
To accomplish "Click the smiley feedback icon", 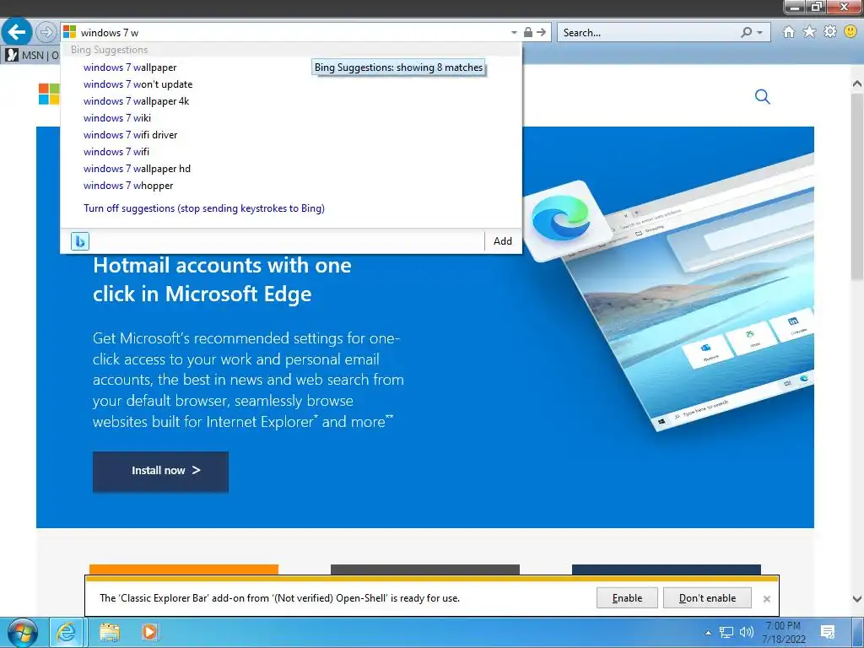I will 850,32.
